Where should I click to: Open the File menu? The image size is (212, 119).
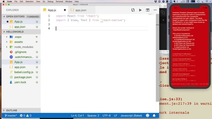16,1
